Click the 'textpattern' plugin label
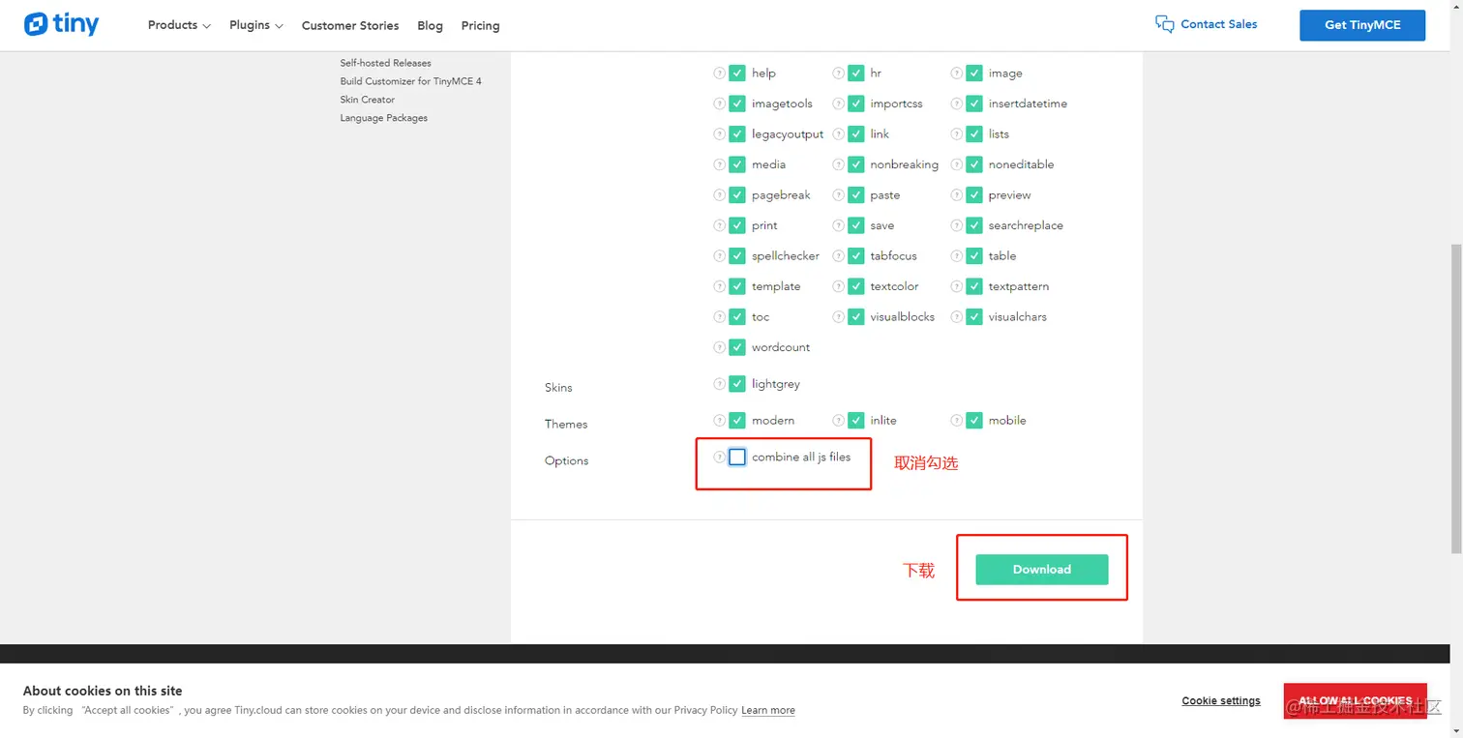1463x738 pixels. pos(1018,286)
